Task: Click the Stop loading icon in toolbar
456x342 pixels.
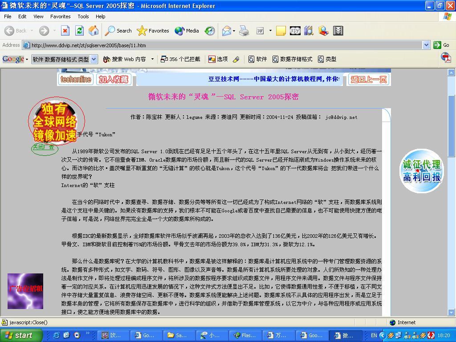Action: [x=65, y=31]
